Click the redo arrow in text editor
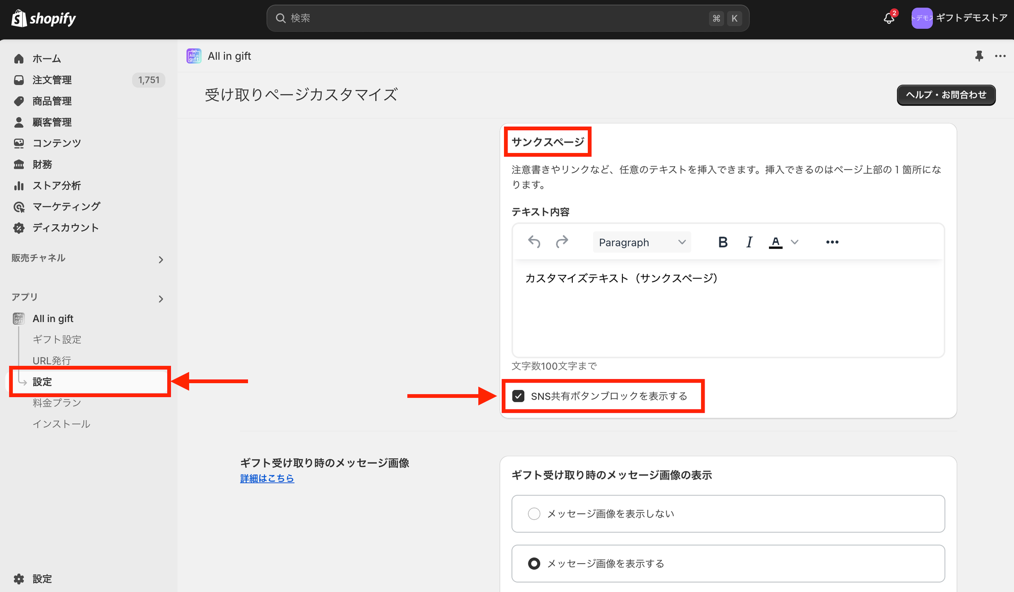This screenshot has width=1014, height=592. (x=562, y=242)
